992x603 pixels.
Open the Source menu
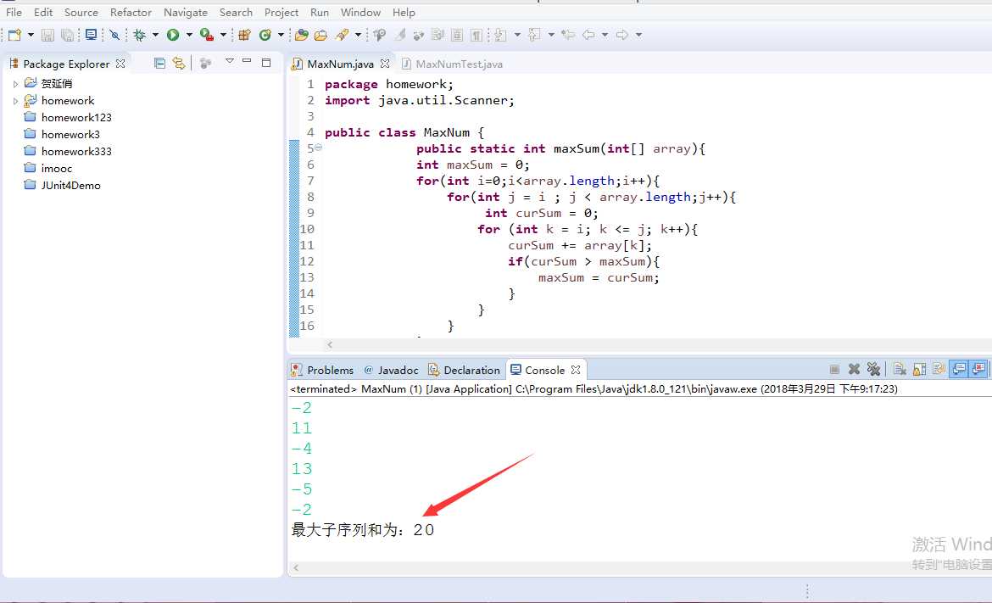81,12
